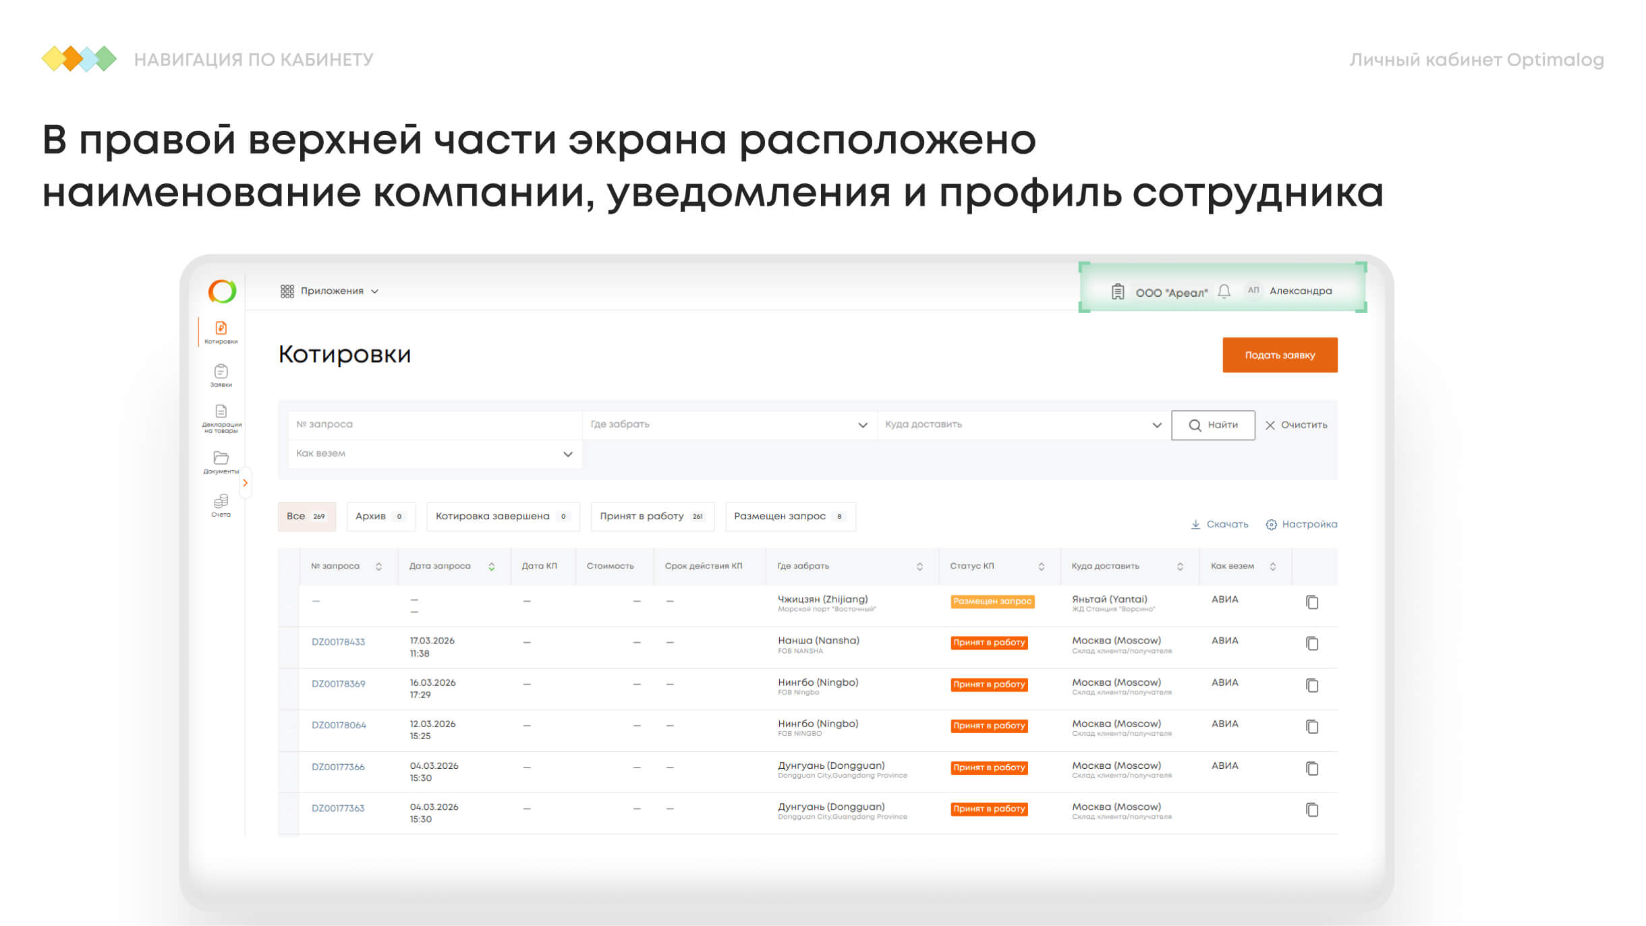Screen dimensions: 1646x926
Task: Click the Optimalog logo icon
Action: click(222, 291)
